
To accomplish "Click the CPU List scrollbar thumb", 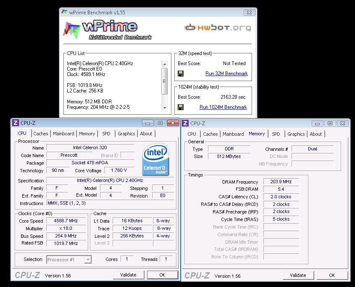I will 165,81.
